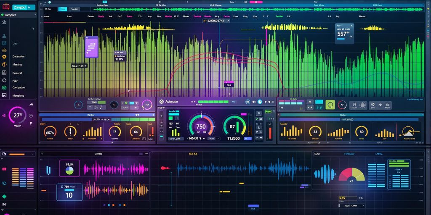Click the Autmater rewind icon
The height and width of the screenshot is (215, 431).
pos(254,102)
